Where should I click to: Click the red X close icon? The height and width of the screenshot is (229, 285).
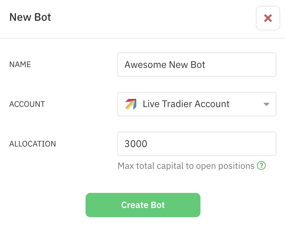coord(268,18)
